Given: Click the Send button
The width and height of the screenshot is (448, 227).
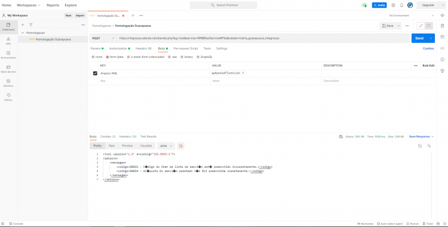Looking at the screenshot, I should tap(419, 38).
